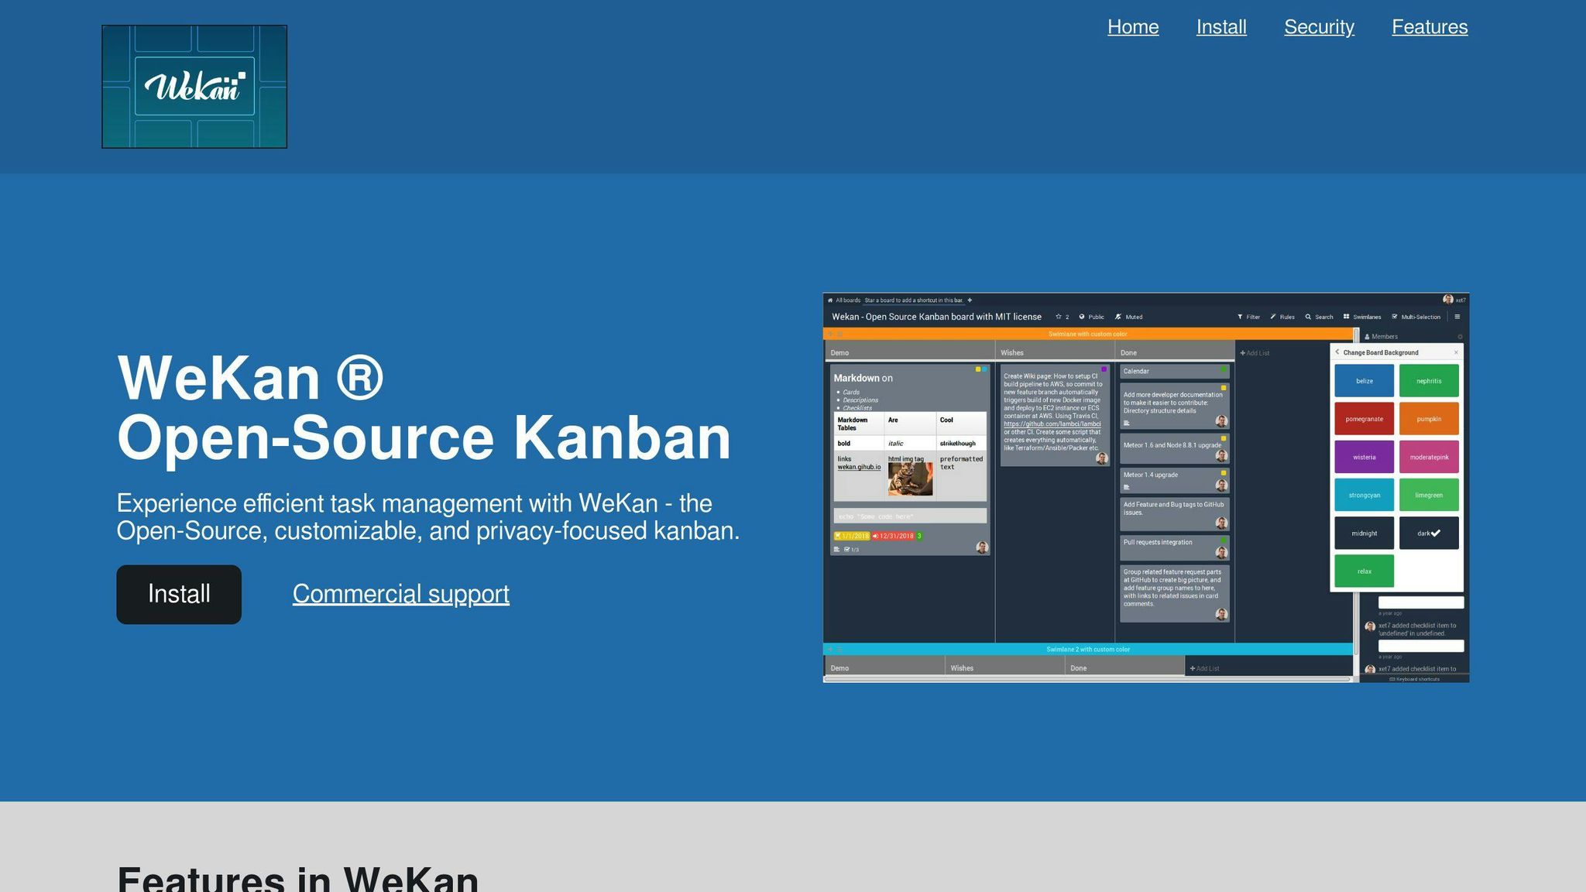The height and width of the screenshot is (892, 1586).
Task: Open Rules via the pencil icon
Action: tap(1273, 317)
